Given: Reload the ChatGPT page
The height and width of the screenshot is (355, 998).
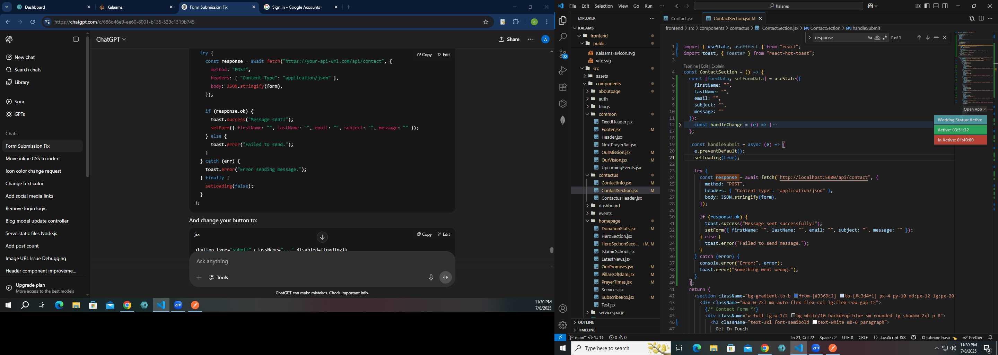Looking at the screenshot, I should pyautogui.click(x=33, y=22).
